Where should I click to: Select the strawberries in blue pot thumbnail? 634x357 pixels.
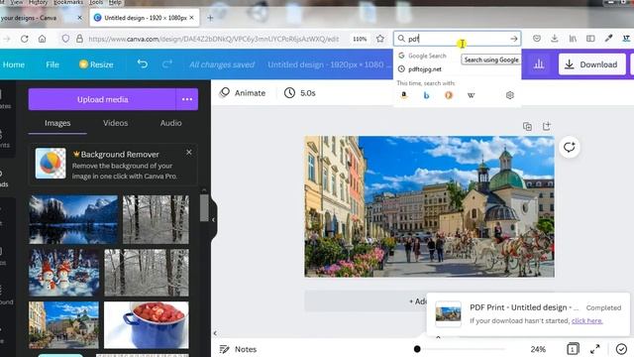click(x=146, y=325)
